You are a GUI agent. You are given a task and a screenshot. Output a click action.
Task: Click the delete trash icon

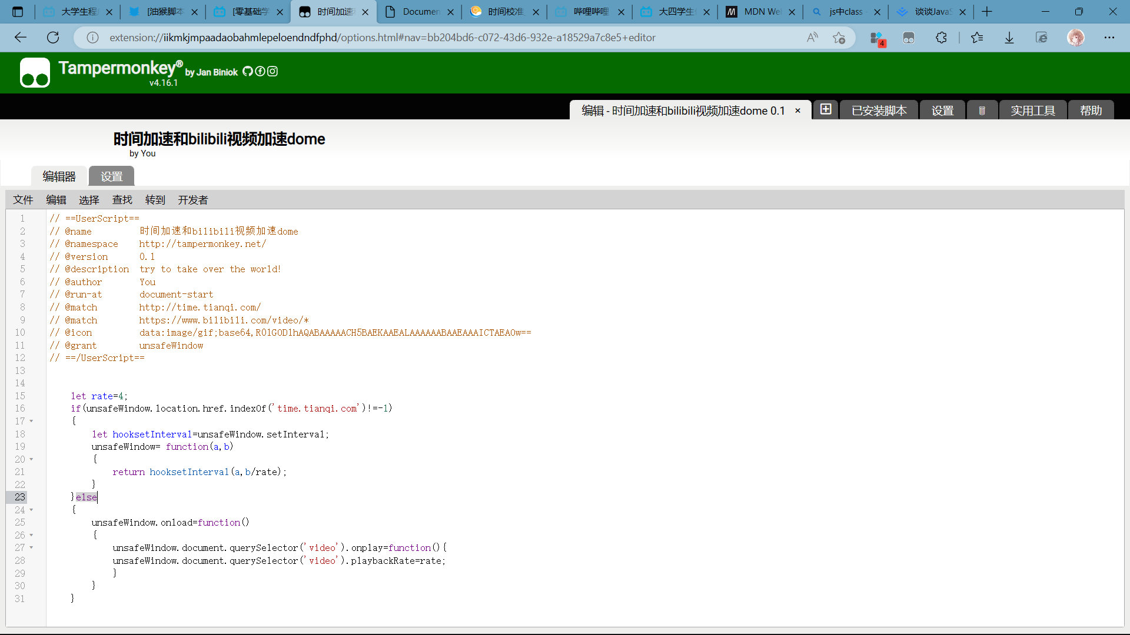(x=982, y=110)
